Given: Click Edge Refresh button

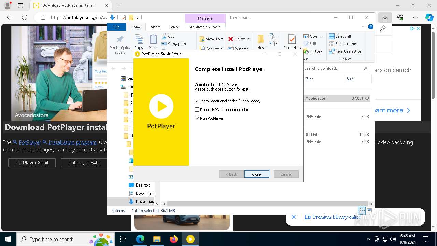Looking at the screenshot, I should pos(25,17).
